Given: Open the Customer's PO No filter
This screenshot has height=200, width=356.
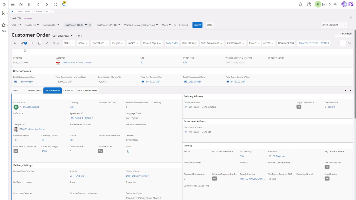Looking at the screenshot, I should (x=108, y=25).
